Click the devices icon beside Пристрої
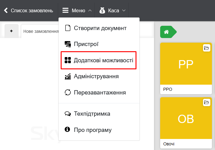The width and height of the screenshot is (215, 150). pyautogui.click(x=68, y=44)
